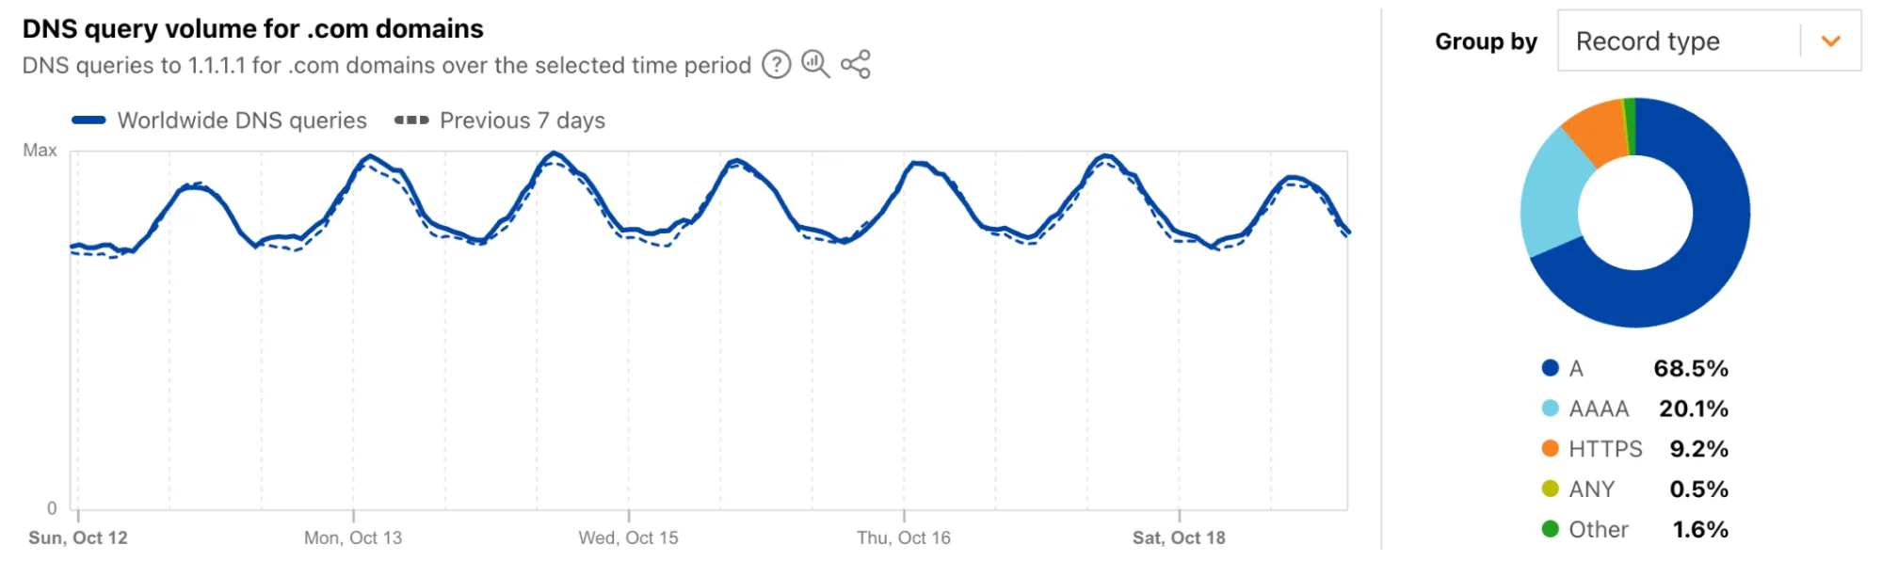Click the ANY legend dot

[x=1550, y=489]
